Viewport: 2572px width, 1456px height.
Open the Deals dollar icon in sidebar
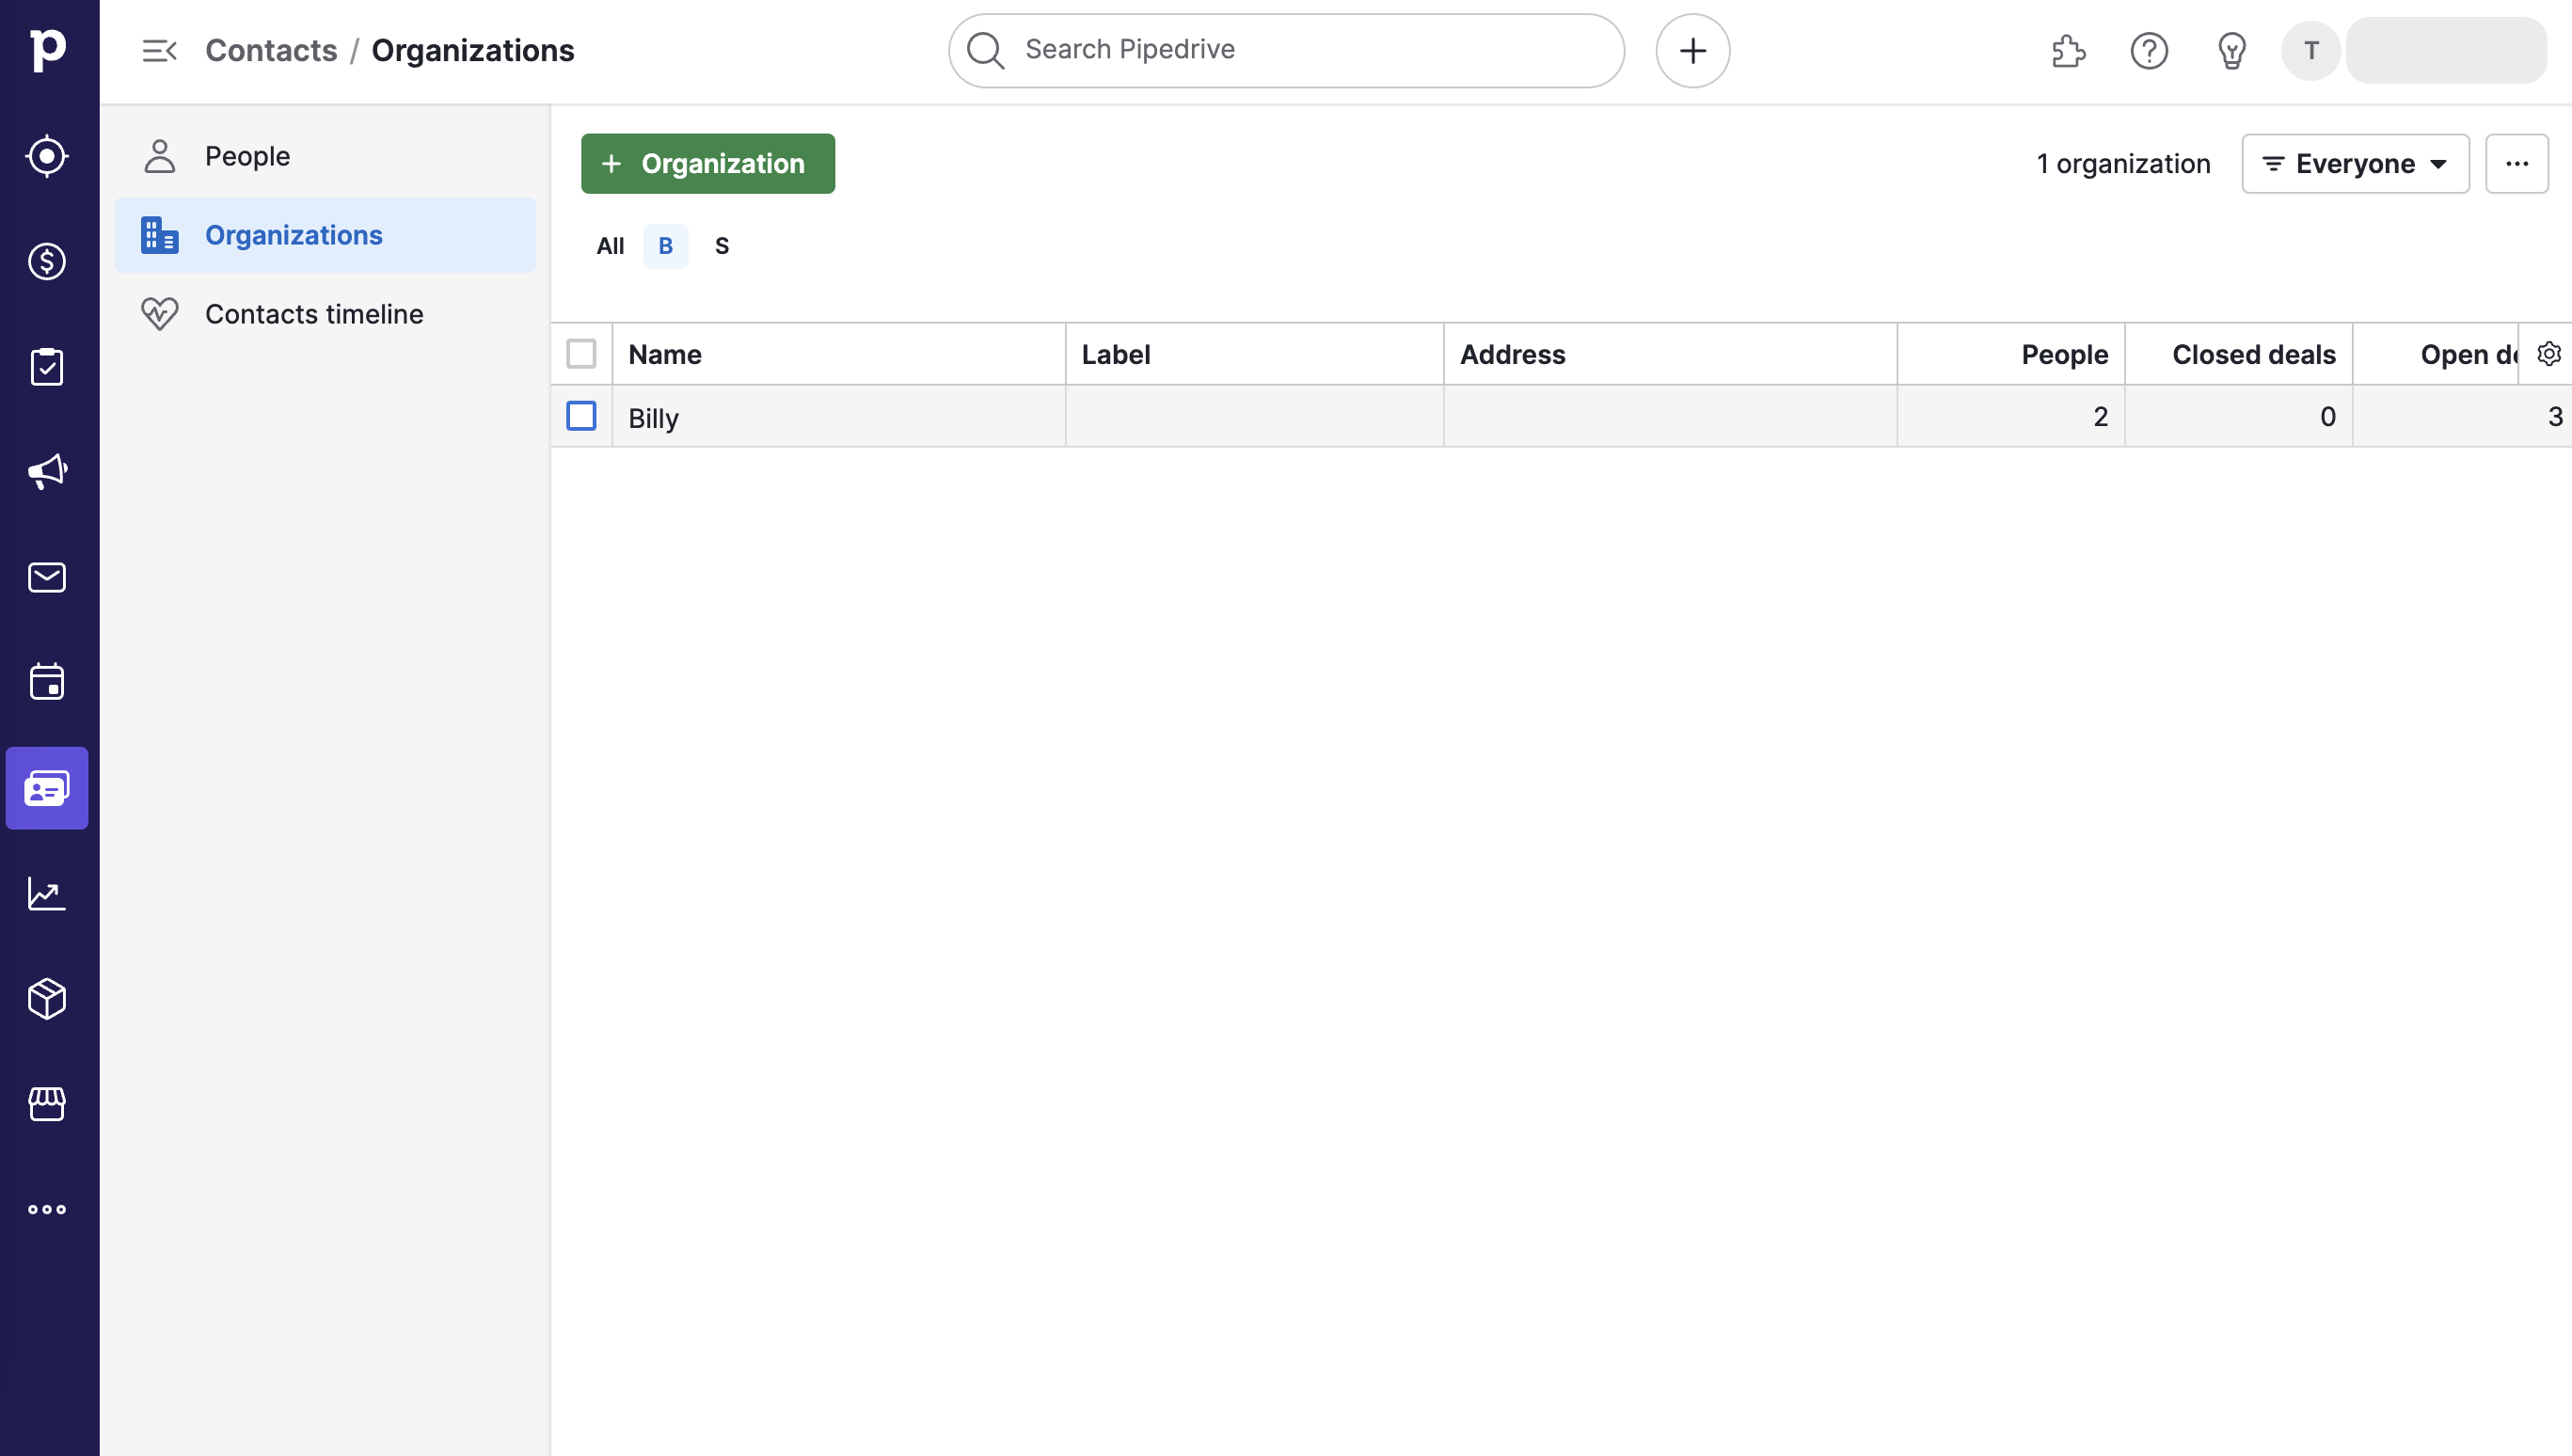coord(47,261)
